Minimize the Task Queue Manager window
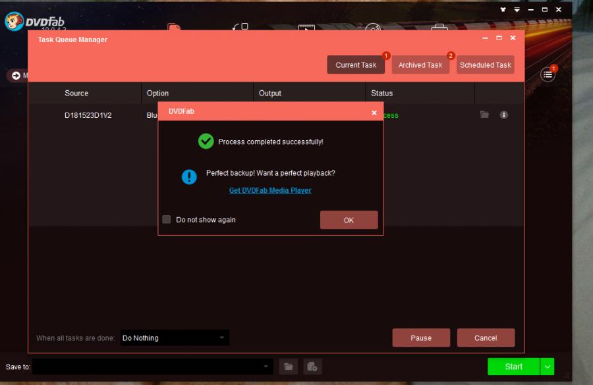 [x=485, y=38]
